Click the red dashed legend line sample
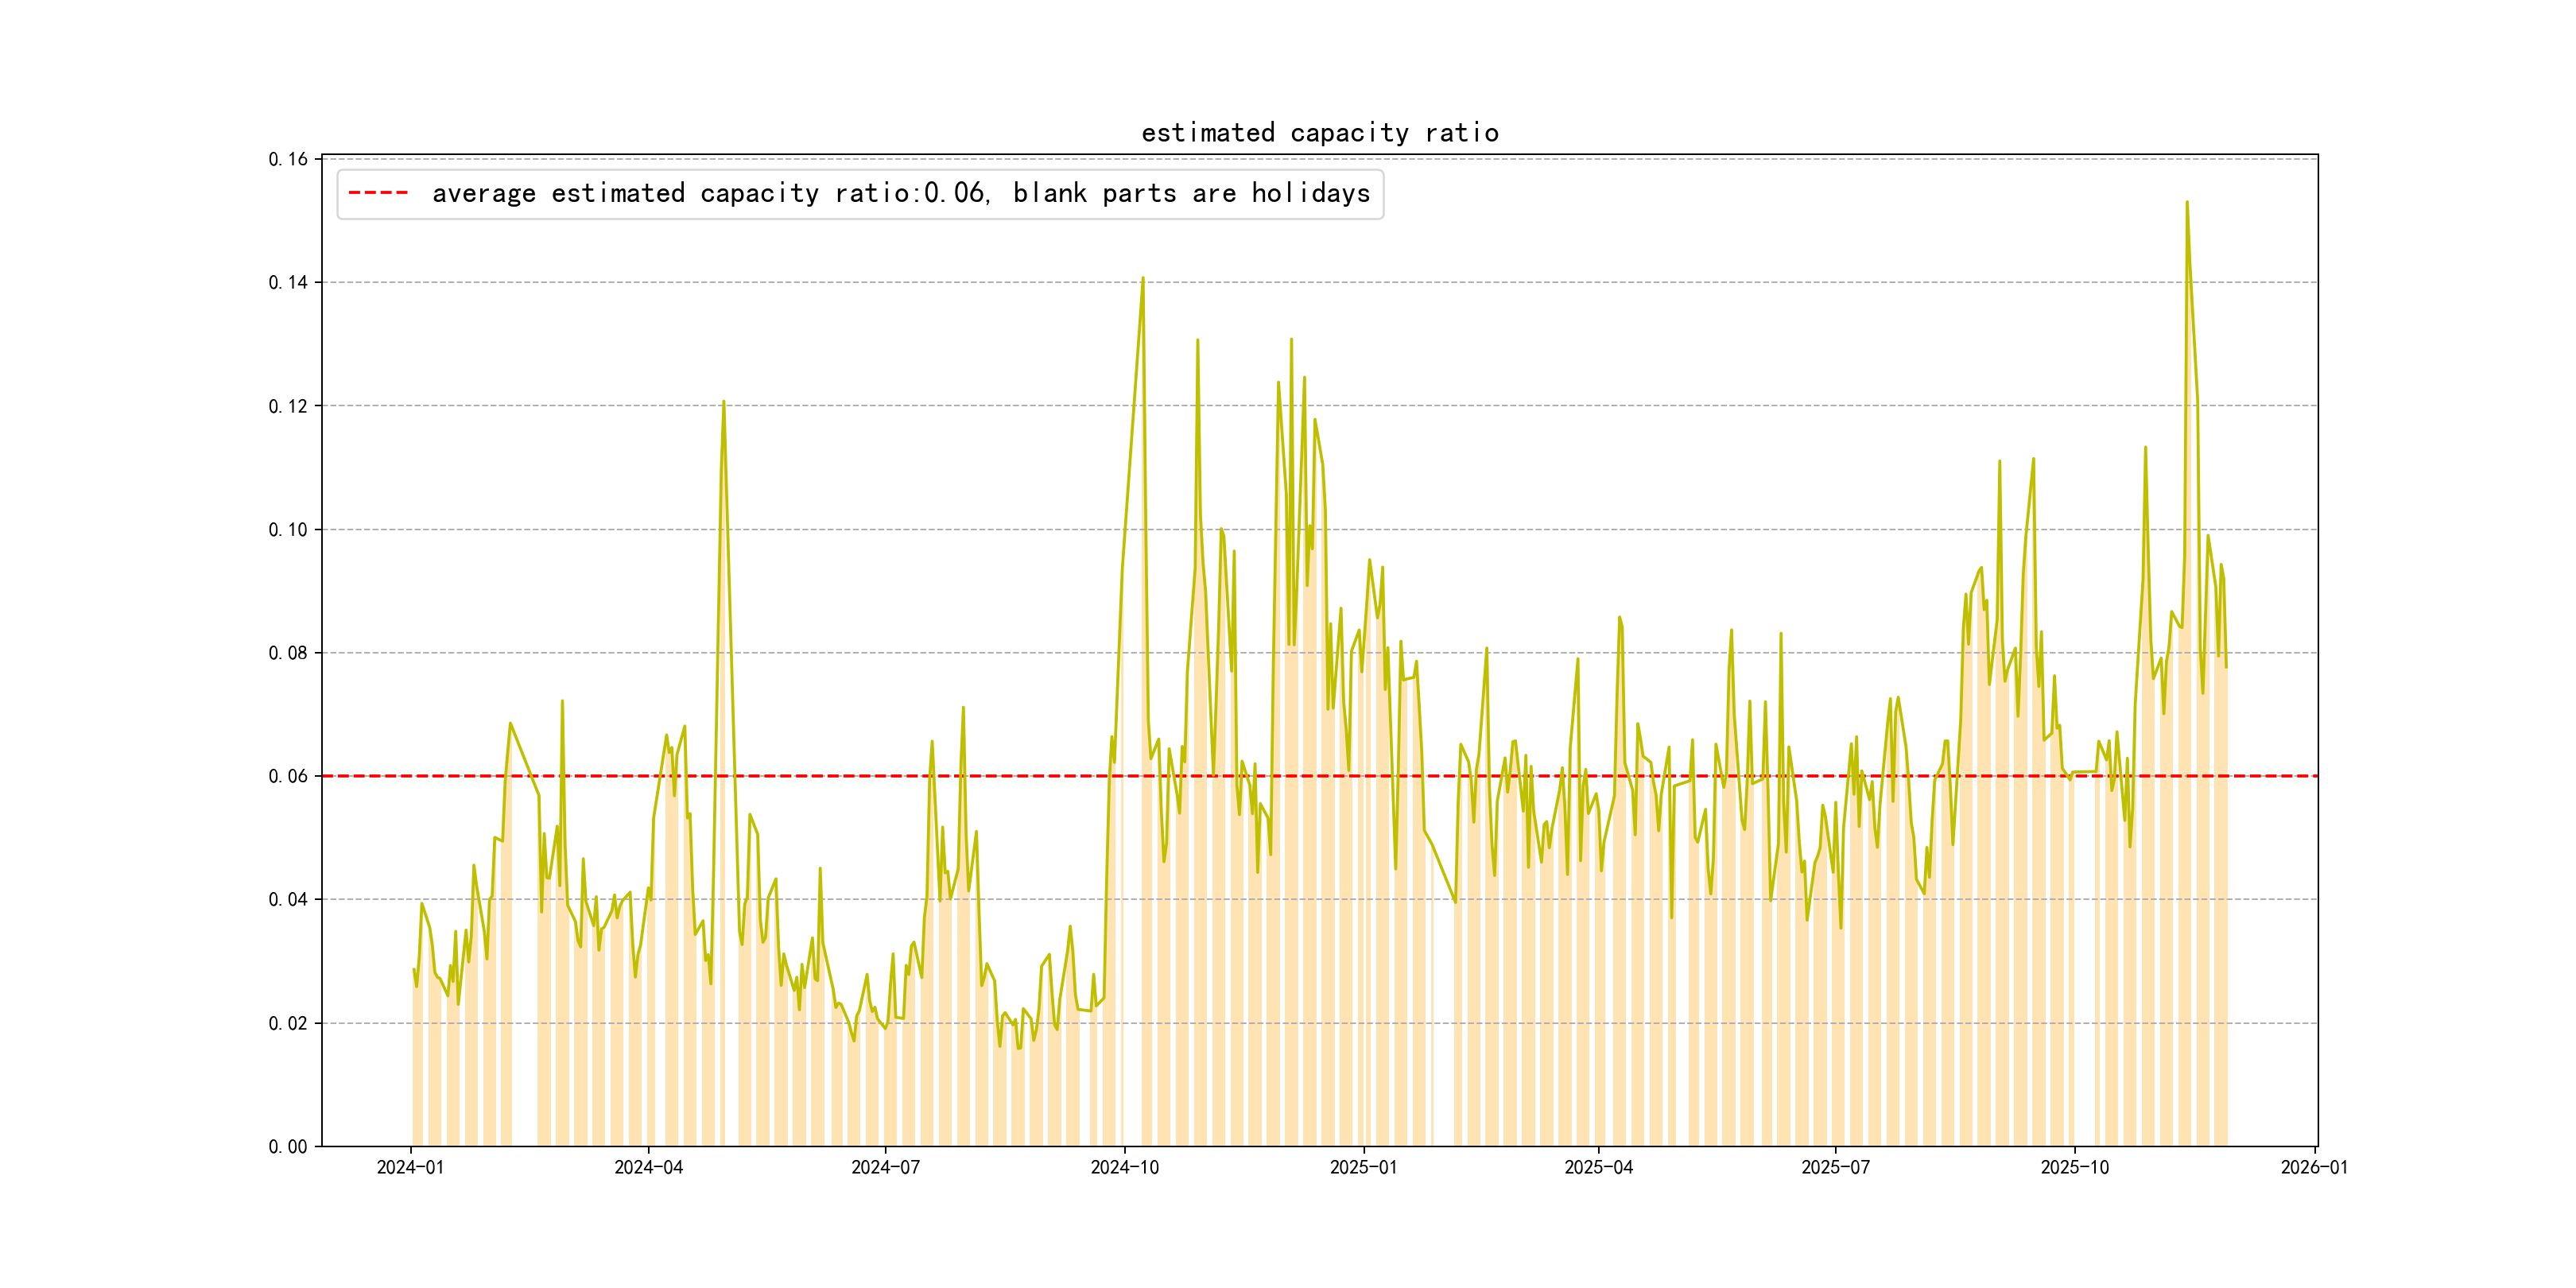This screenshot has width=2576, height=1288. (x=378, y=193)
